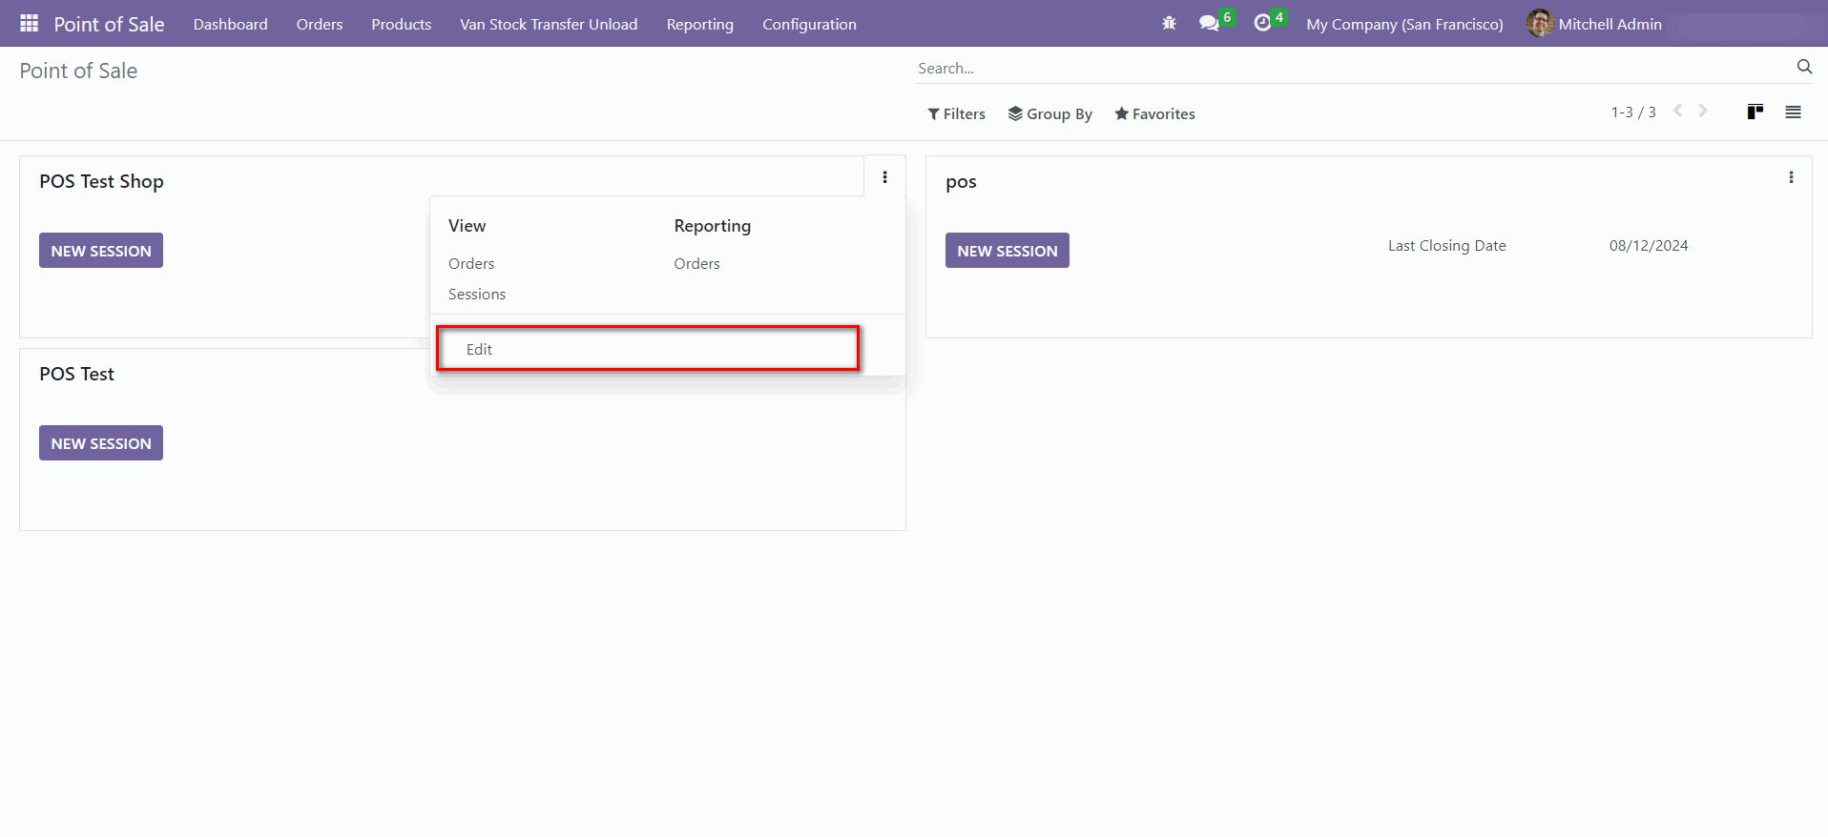The height and width of the screenshot is (837, 1828).
Task: Open the activities clock icon
Action: (x=1262, y=23)
